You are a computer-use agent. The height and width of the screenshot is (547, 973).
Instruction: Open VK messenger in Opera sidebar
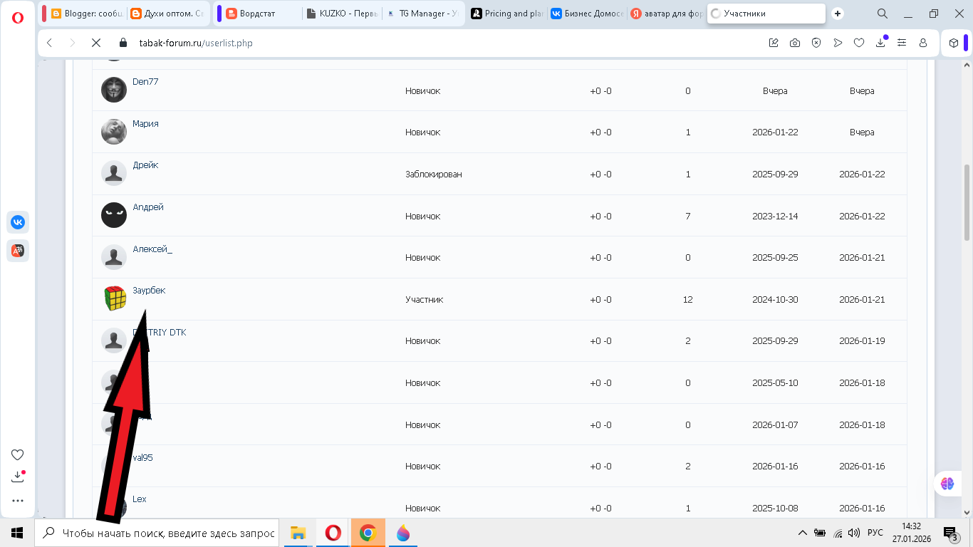click(x=18, y=222)
